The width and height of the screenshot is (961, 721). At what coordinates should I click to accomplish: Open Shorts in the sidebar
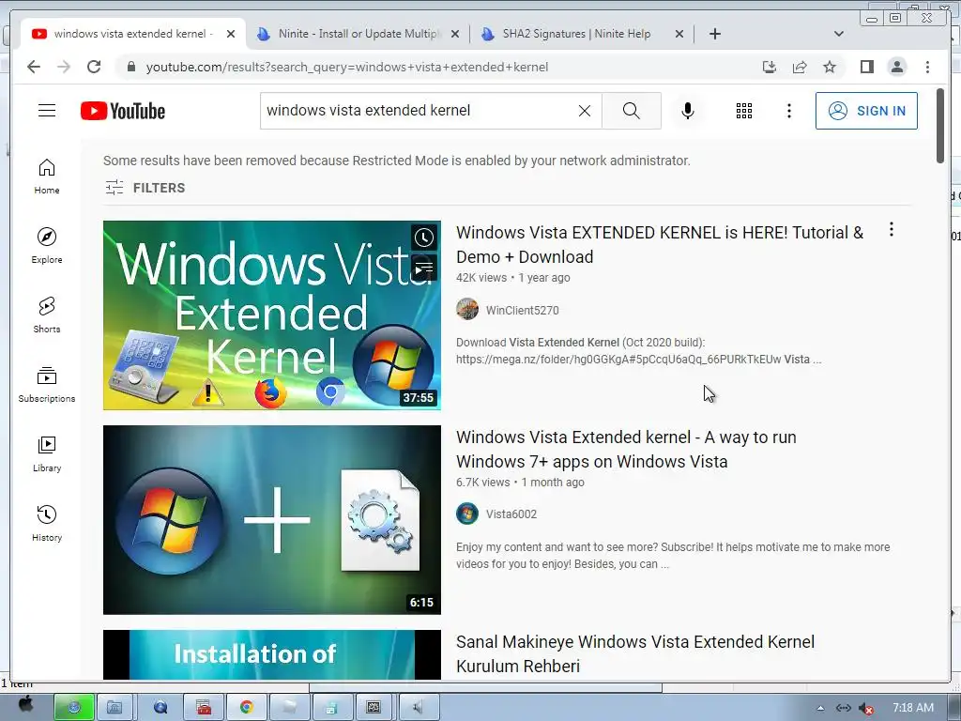47,315
